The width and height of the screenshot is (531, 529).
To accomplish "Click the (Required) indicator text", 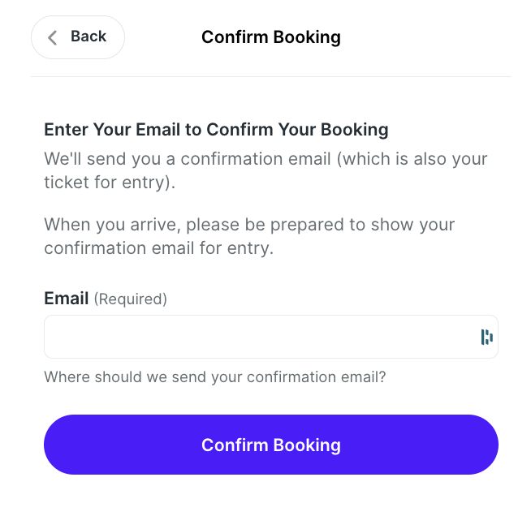I will tap(131, 299).
